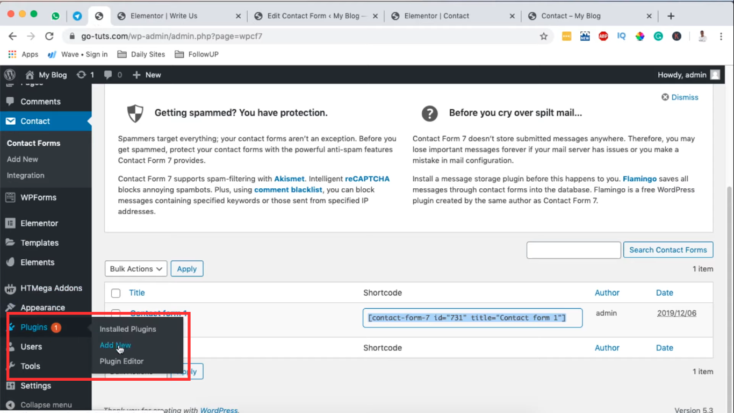Open the FollowUP bookmarks folder
The width and height of the screenshot is (734, 413).
196,54
